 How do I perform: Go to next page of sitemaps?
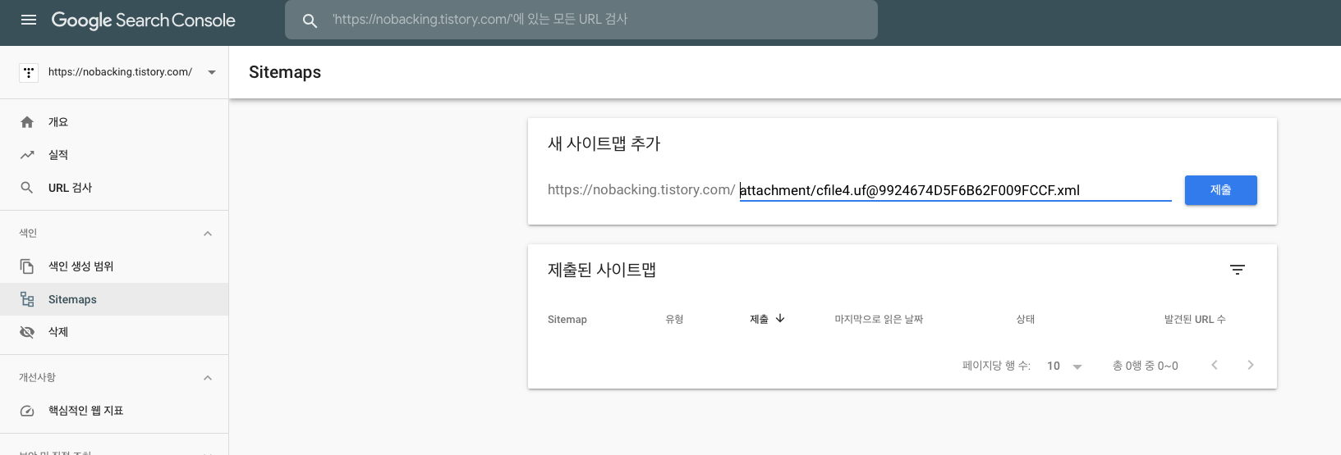coord(1251,365)
